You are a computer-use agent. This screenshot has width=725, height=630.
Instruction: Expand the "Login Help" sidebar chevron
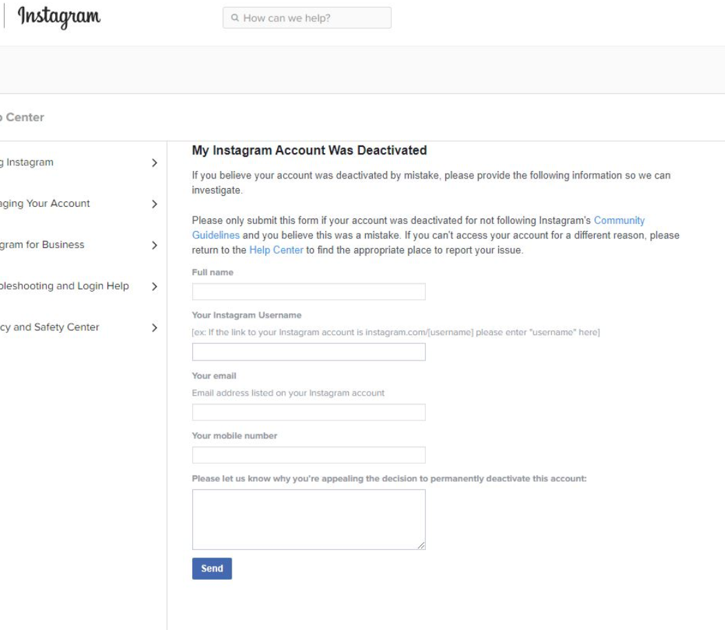tap(154, 286)
